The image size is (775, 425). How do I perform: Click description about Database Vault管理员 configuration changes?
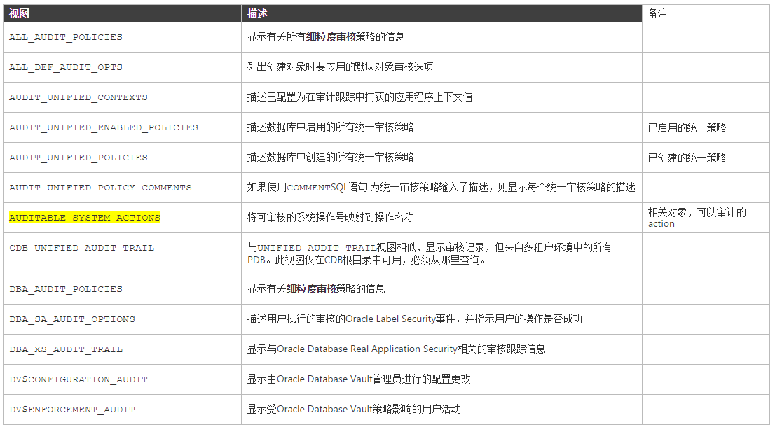tap(359, 379)
